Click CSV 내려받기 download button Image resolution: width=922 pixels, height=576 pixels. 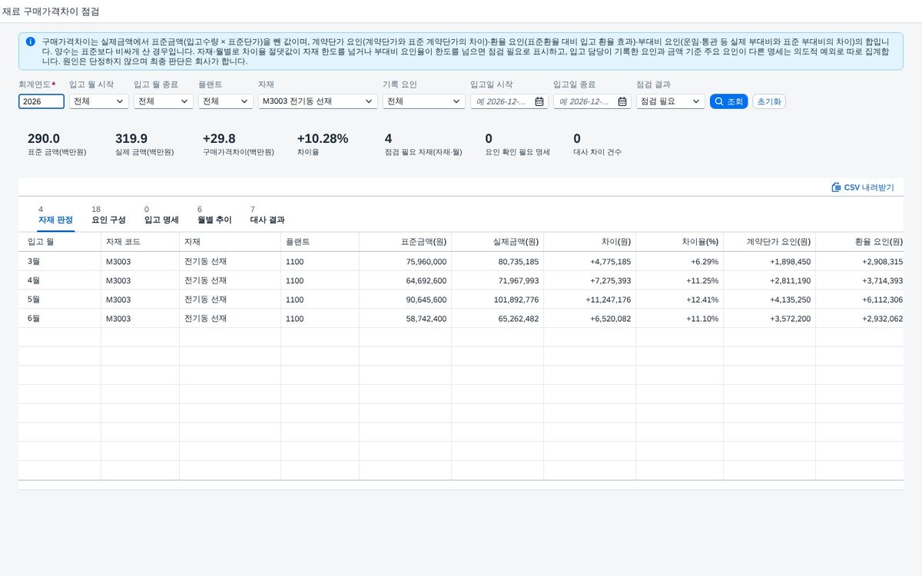point(863,187)
